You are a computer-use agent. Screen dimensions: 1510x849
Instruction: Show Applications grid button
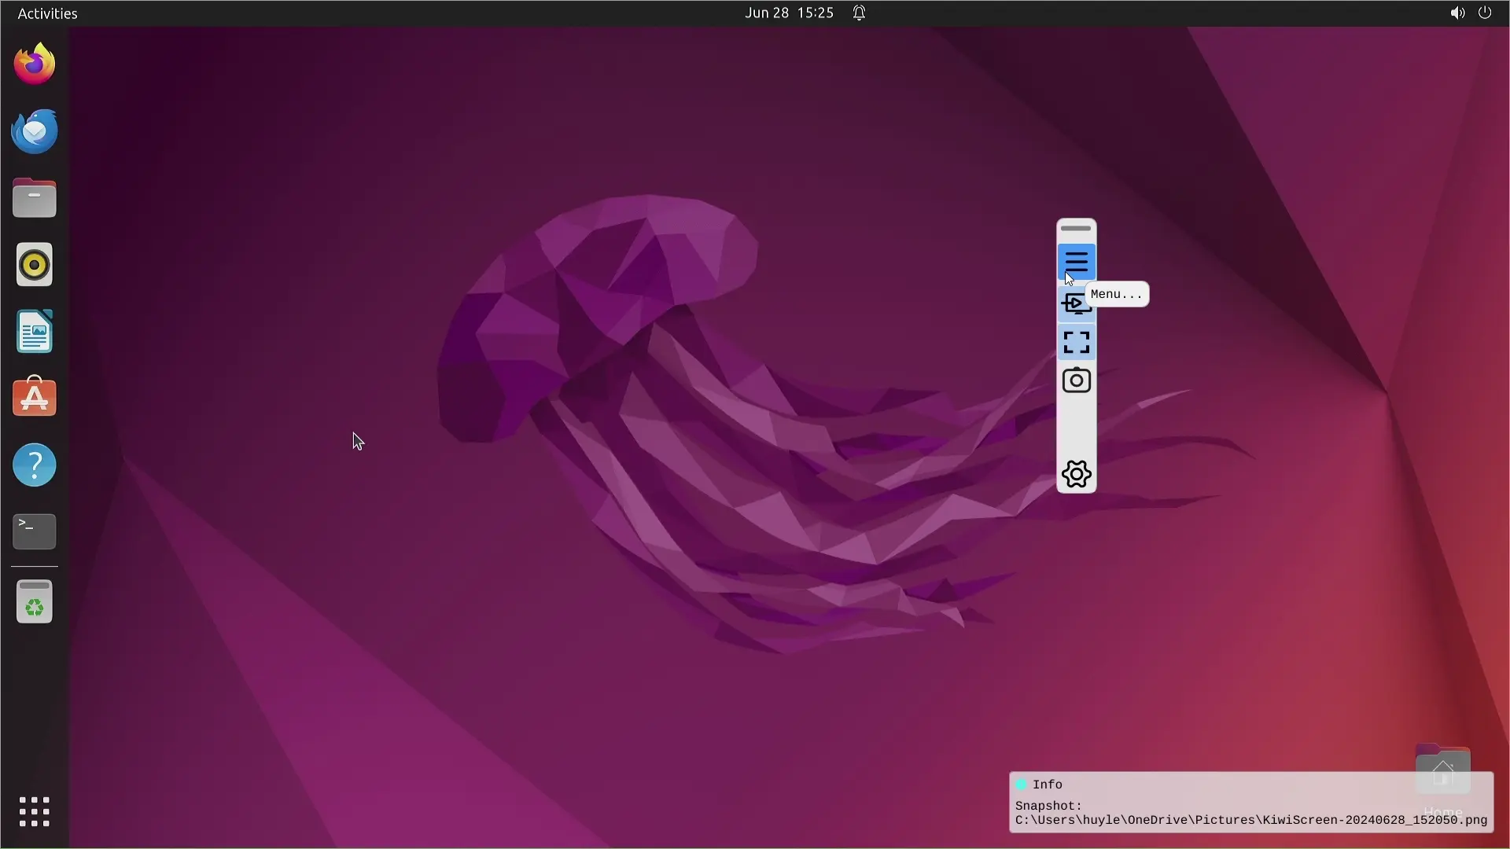pos(35,811)
